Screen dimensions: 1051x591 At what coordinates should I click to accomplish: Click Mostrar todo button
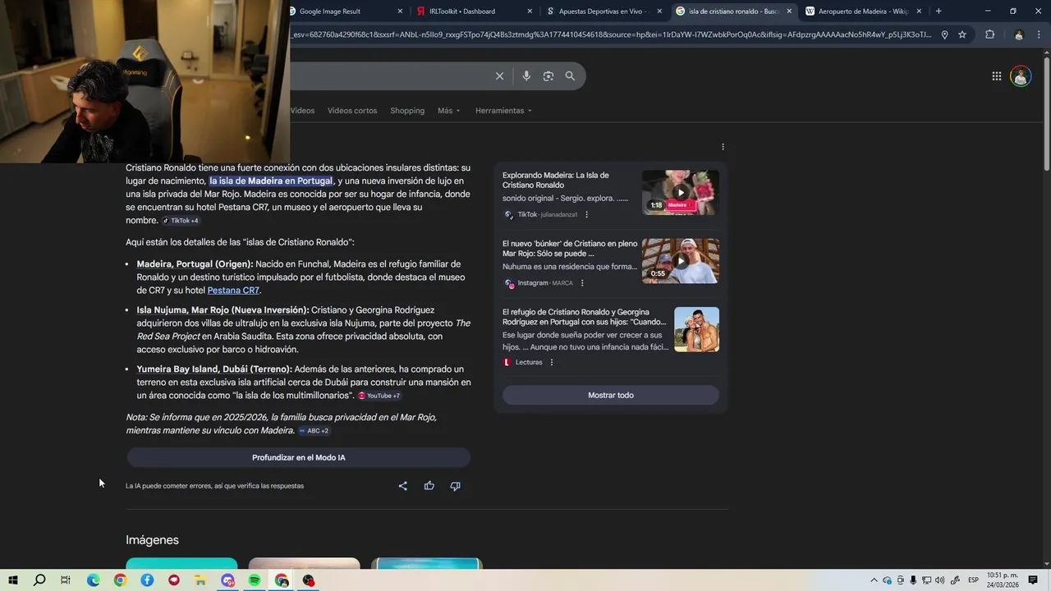[611, 395]
